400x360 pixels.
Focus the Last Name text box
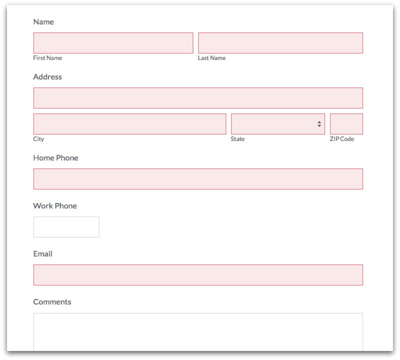point(280,43)
